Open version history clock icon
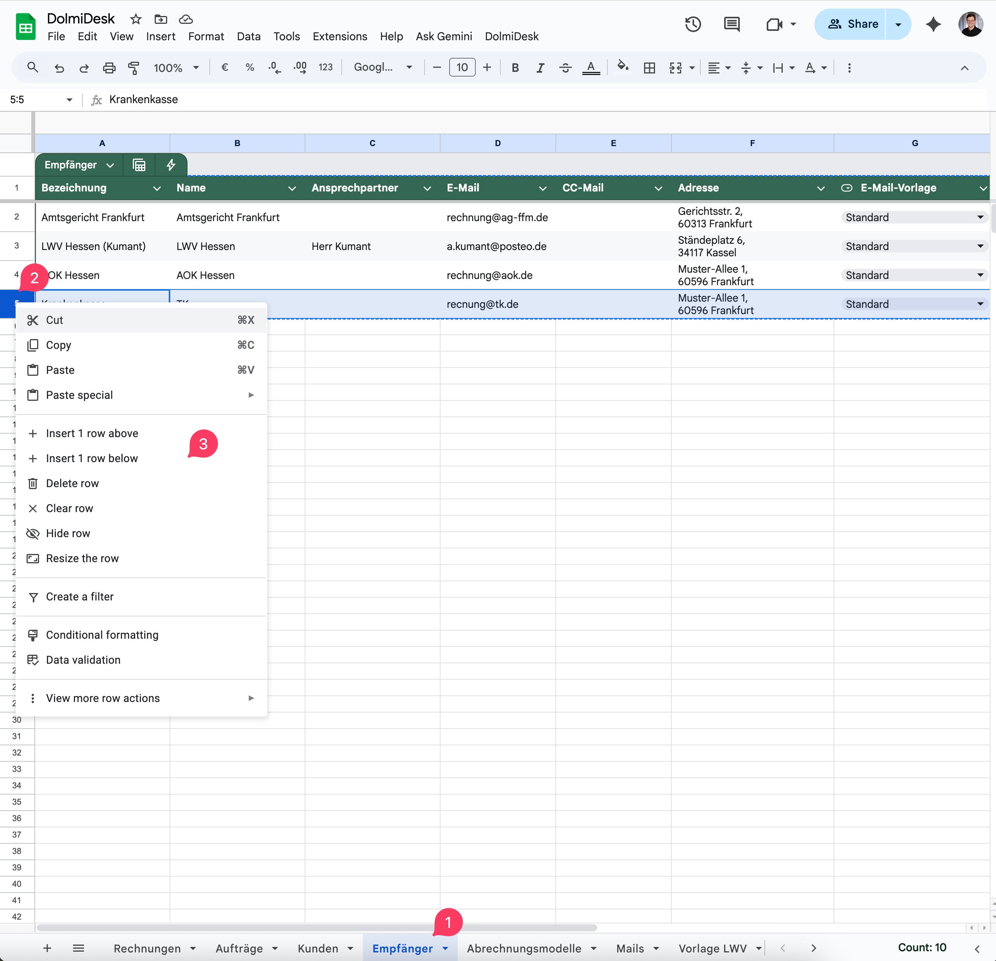The height and width of the screenshot is (961, 996). (x=693, y=24)
